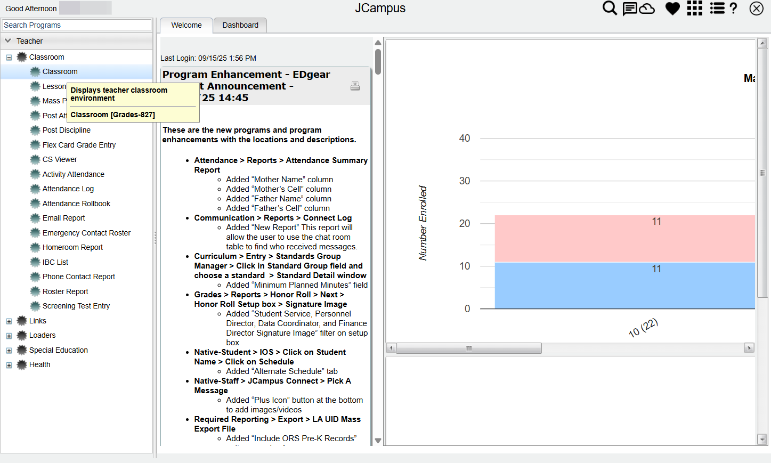771x463 pixels.
Task: Click the pink bar segment in the chart
Action: (624, 239)
